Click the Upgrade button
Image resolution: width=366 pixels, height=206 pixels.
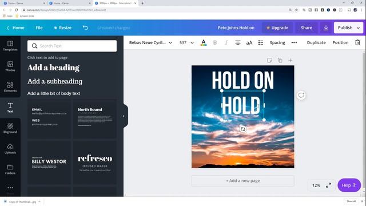277,28
